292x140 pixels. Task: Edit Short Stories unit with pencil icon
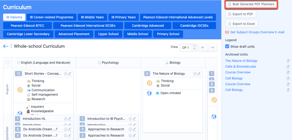[x=70, y=74]
